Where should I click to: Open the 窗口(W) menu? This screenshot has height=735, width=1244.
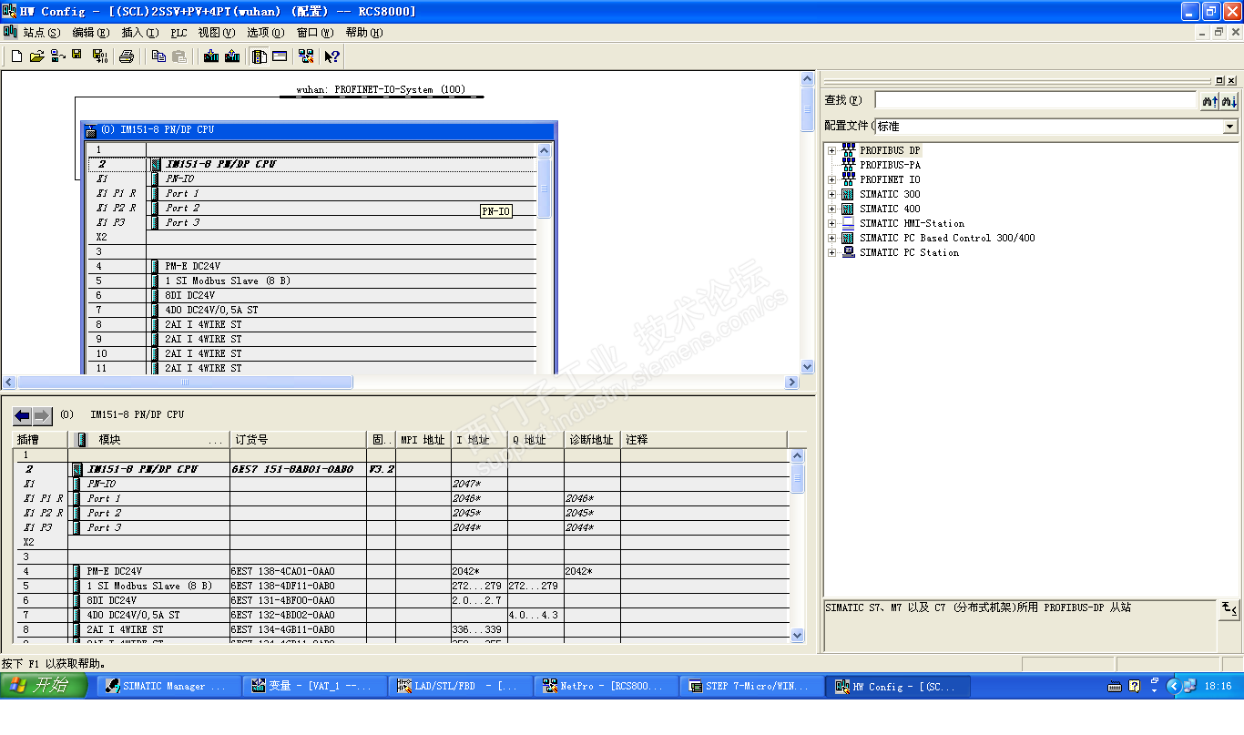click(x=315, y=33)
